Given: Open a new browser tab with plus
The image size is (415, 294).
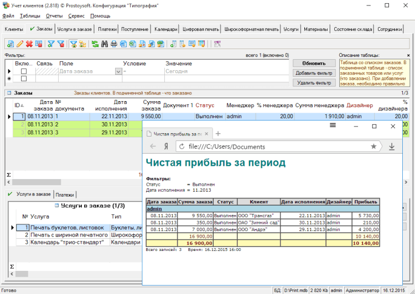Looking at the screenshot, I should tap(218, 134).
